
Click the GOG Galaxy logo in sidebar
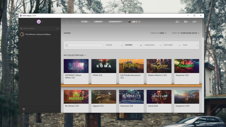point(39,22)
